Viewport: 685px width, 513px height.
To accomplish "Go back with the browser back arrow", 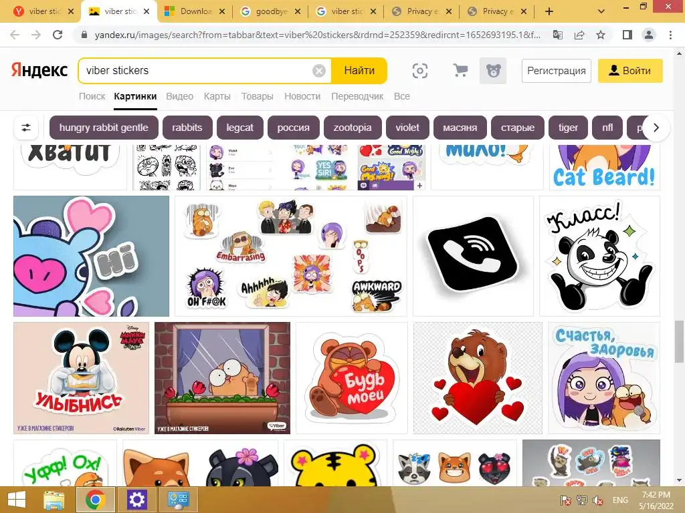I will pos(15,35).
